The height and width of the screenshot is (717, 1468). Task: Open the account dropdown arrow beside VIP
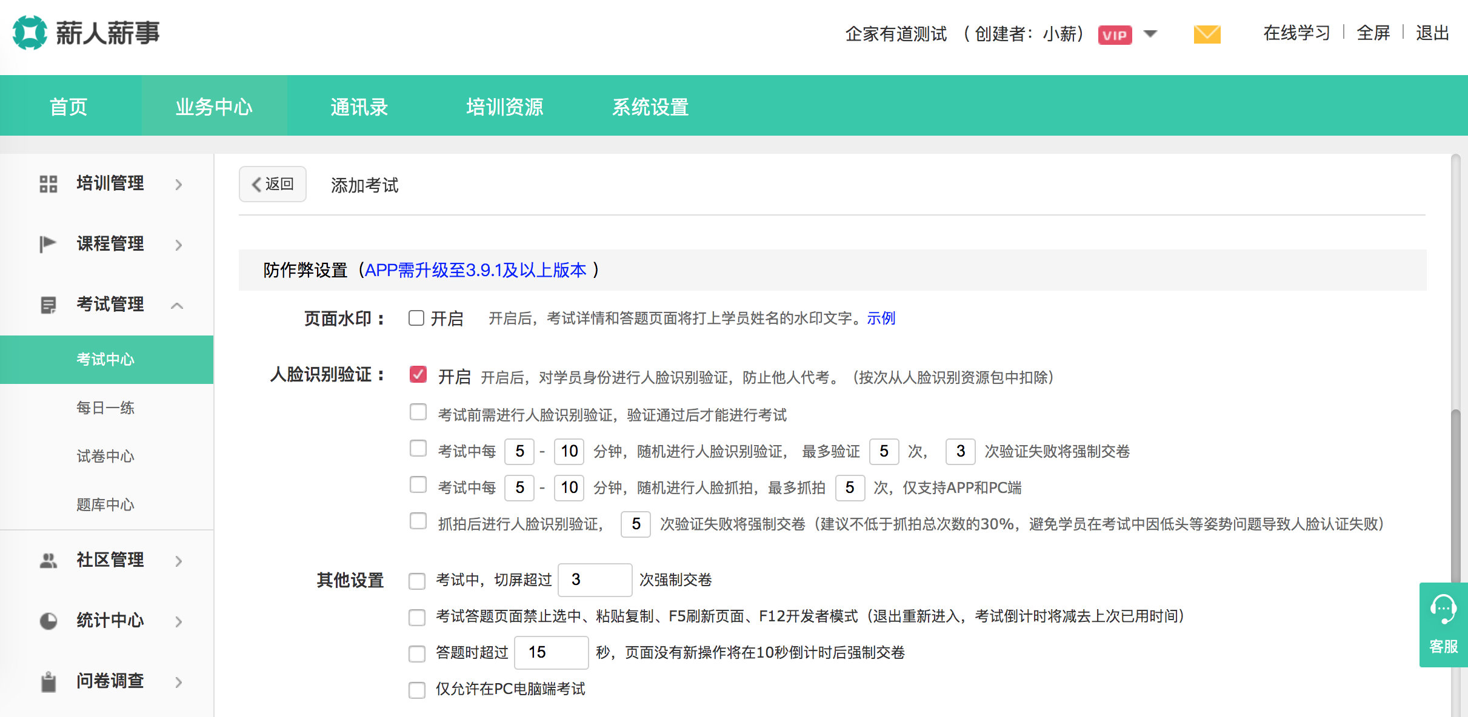1150,34
